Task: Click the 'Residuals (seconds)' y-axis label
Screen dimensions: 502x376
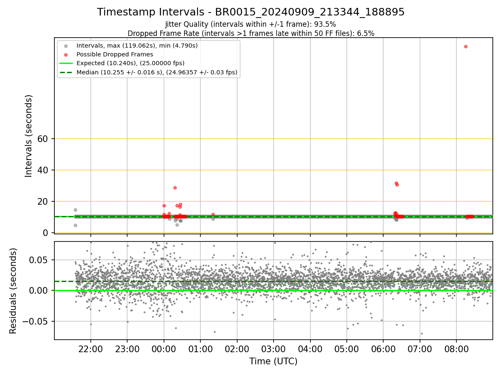Action: point(13,291)
